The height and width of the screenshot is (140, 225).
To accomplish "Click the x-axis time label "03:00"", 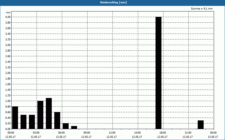I will point(36,133).
